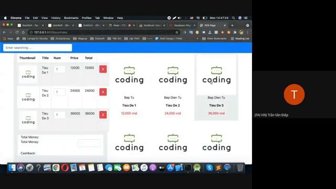Remove the Tieu De 2 cart row
336x189 pixels.
[103, 92]
